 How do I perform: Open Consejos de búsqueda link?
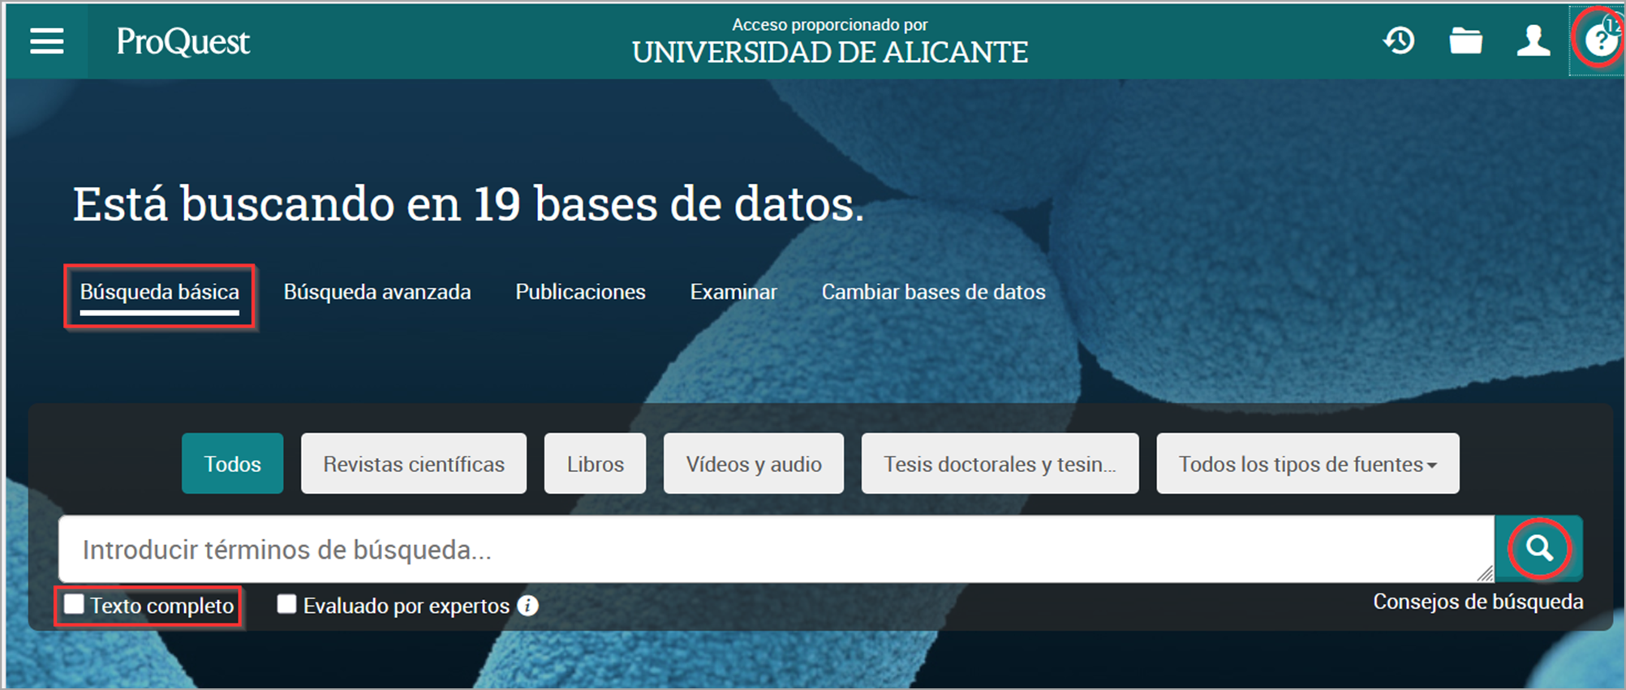(x=1478, y=602)
